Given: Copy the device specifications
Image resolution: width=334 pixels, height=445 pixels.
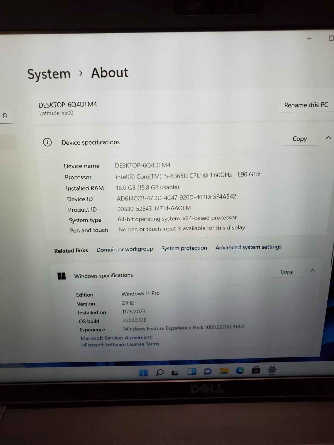Looking at the screenshot, I should click(x=299, y=139).
